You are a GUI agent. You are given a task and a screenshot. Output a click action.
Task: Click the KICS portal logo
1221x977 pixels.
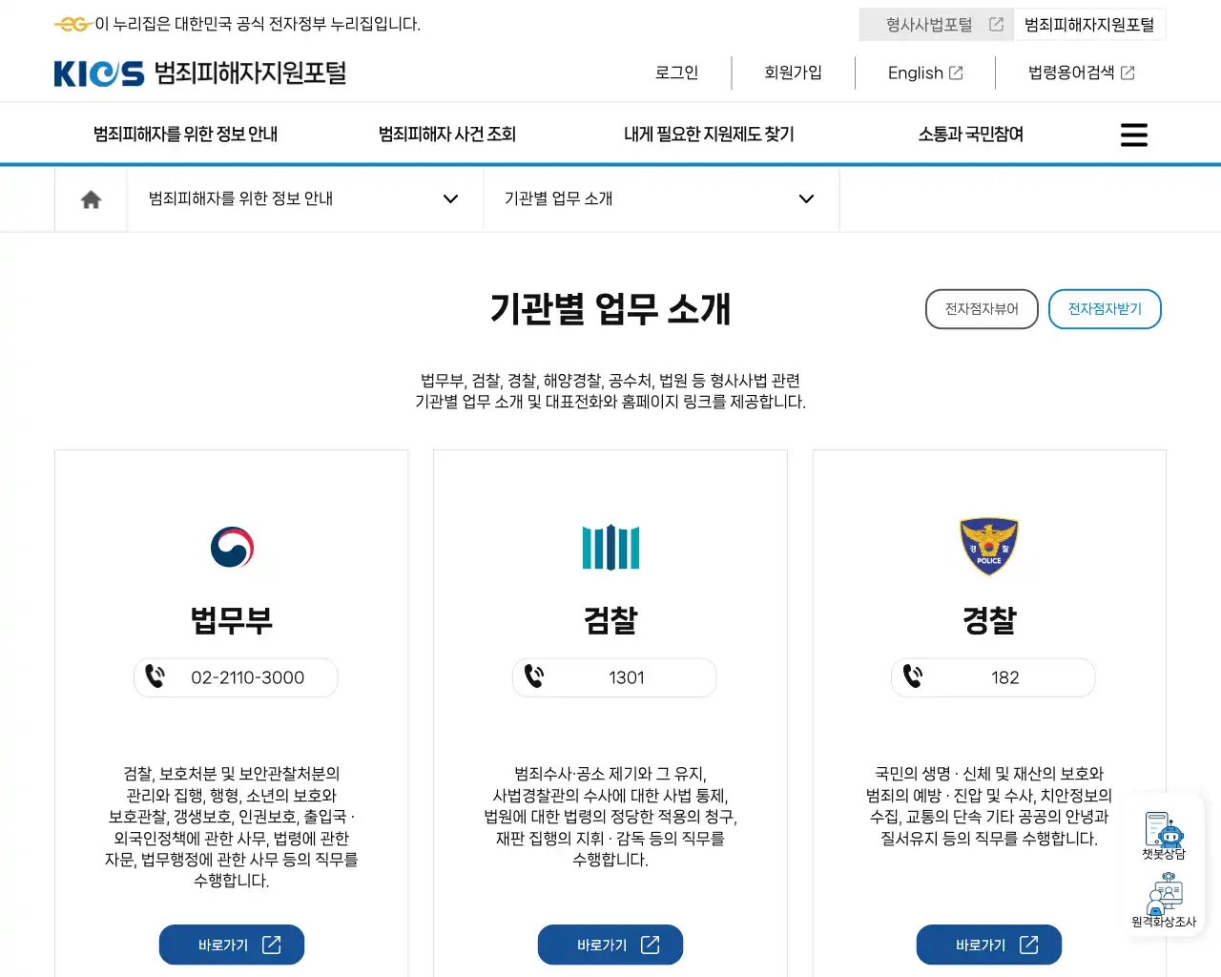(x=200, y=73)
